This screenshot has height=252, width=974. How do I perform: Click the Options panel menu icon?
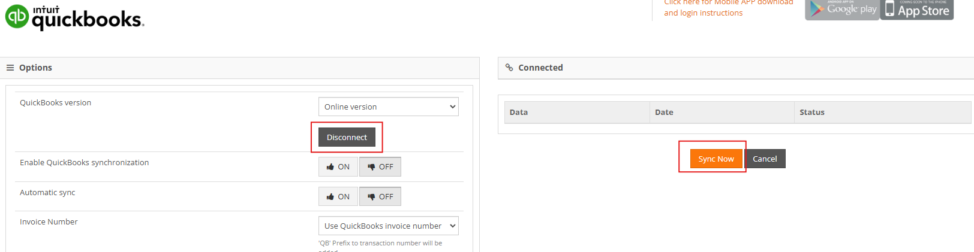10,68
